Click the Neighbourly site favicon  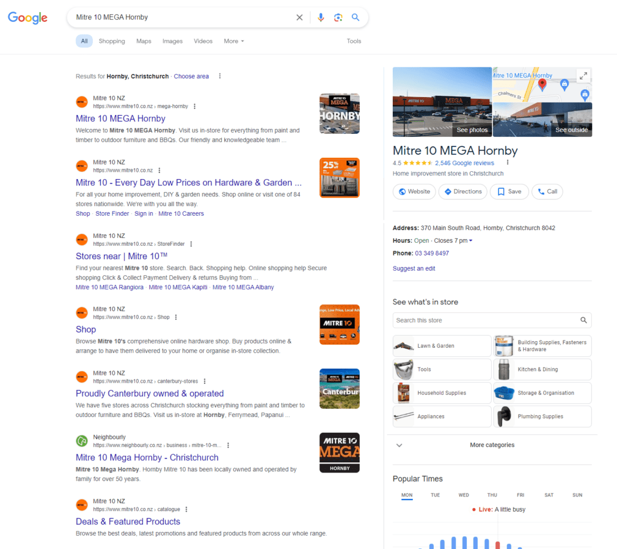82,441
